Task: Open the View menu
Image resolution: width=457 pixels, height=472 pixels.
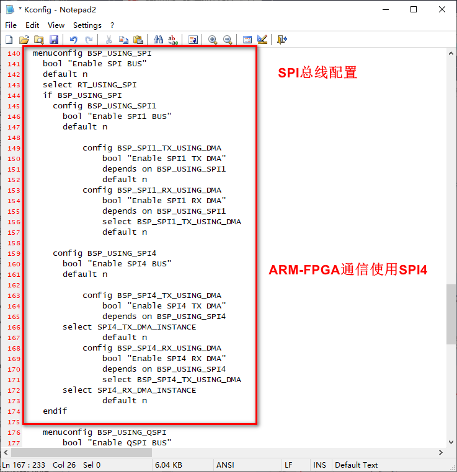Action: coord(56,25)
